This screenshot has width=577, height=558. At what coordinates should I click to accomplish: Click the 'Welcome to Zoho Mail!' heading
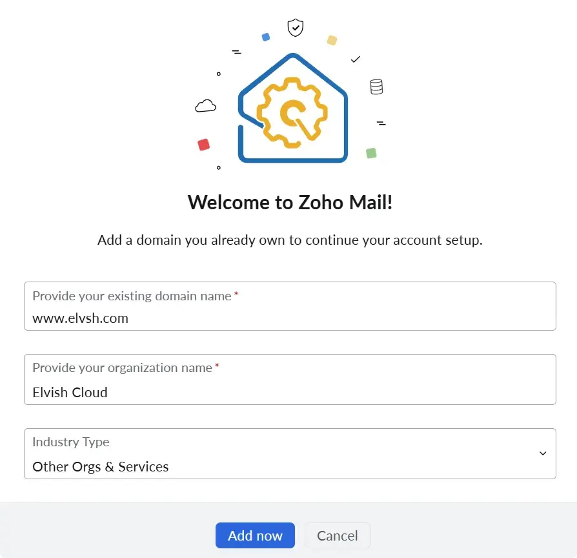point(290,202)
